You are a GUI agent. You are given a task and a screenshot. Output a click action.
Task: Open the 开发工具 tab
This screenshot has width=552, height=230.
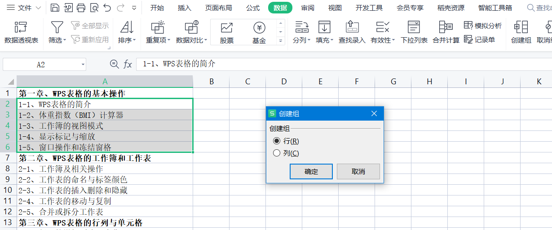369,8
